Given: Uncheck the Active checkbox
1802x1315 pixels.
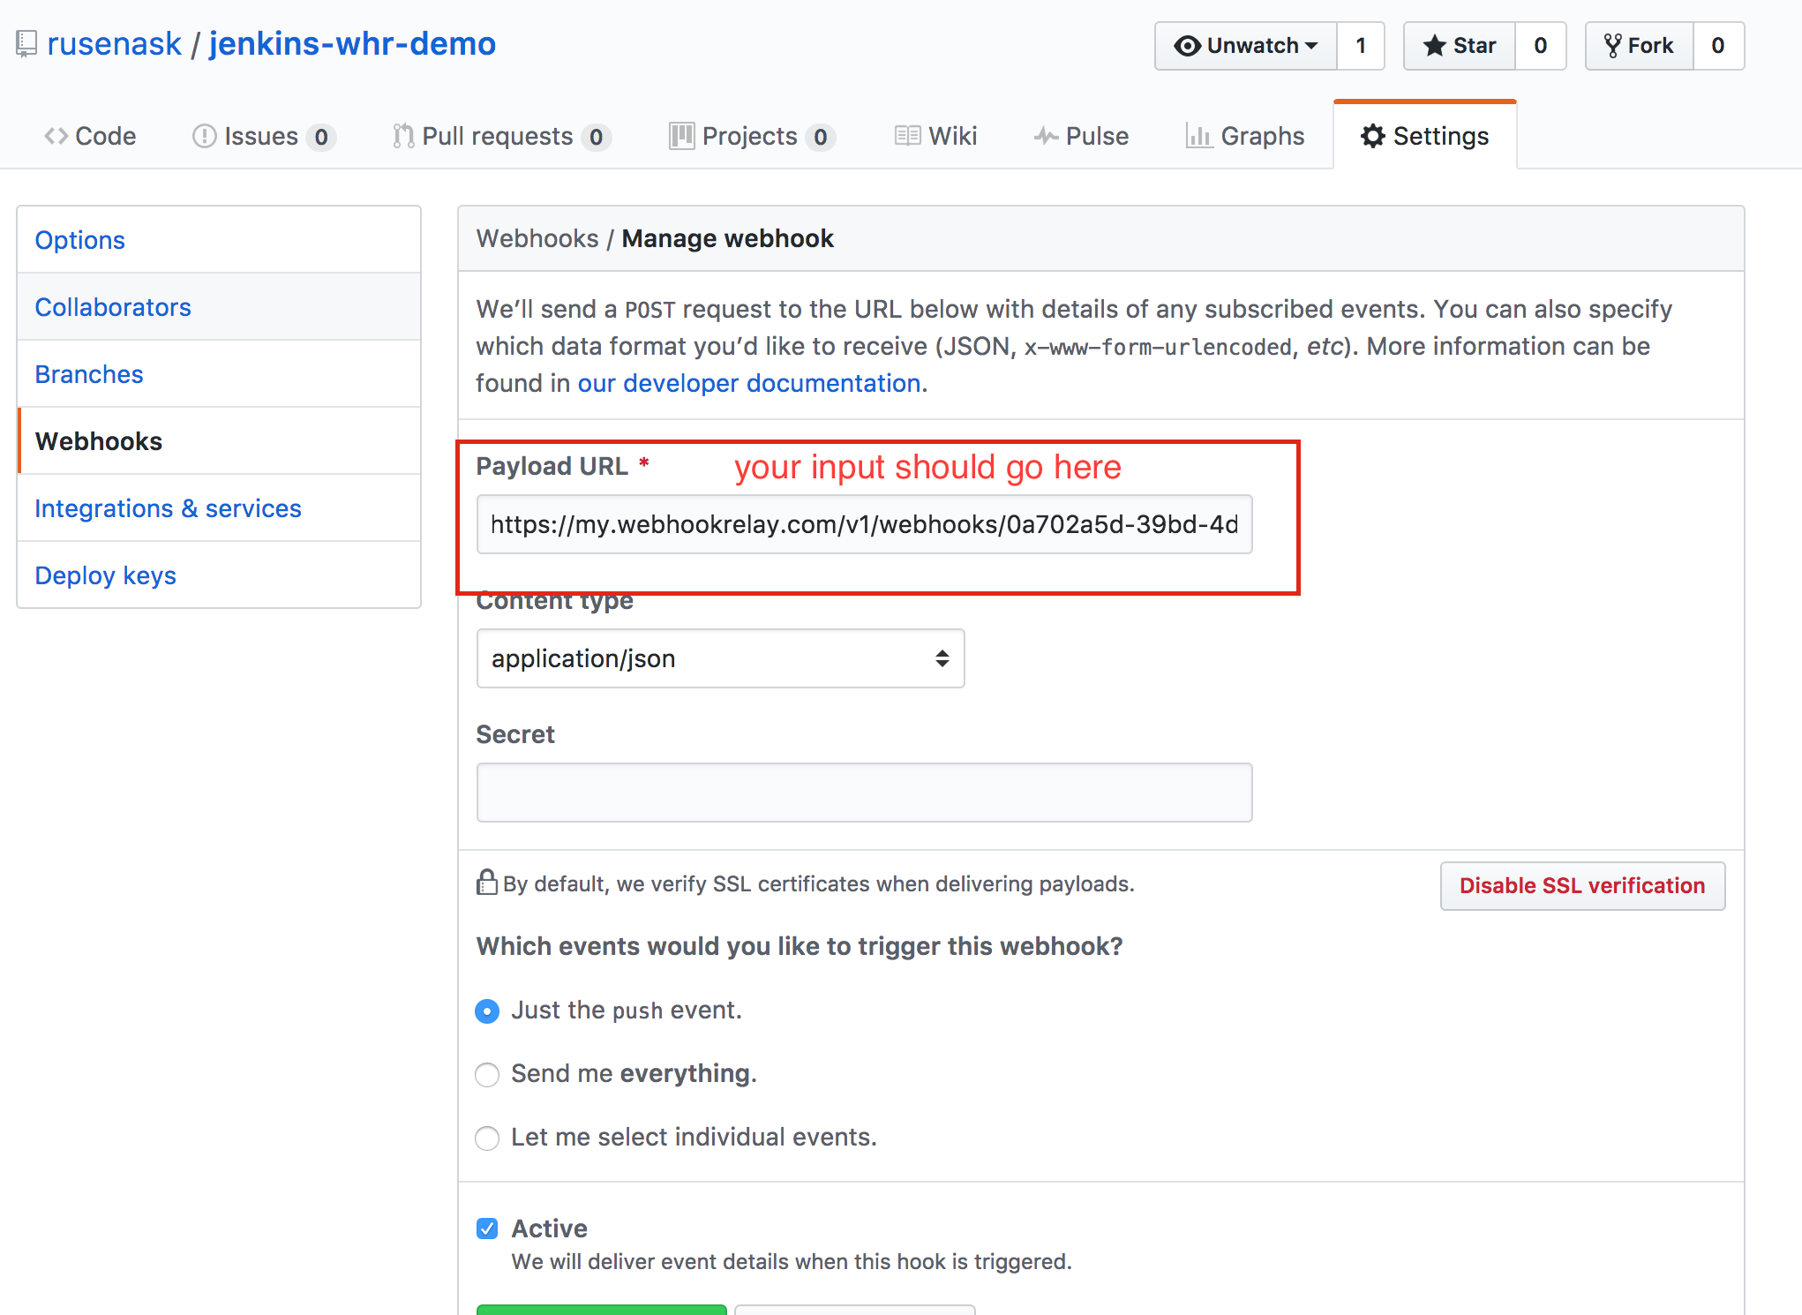Looking at the screenshot, I should coord(487,1228).
